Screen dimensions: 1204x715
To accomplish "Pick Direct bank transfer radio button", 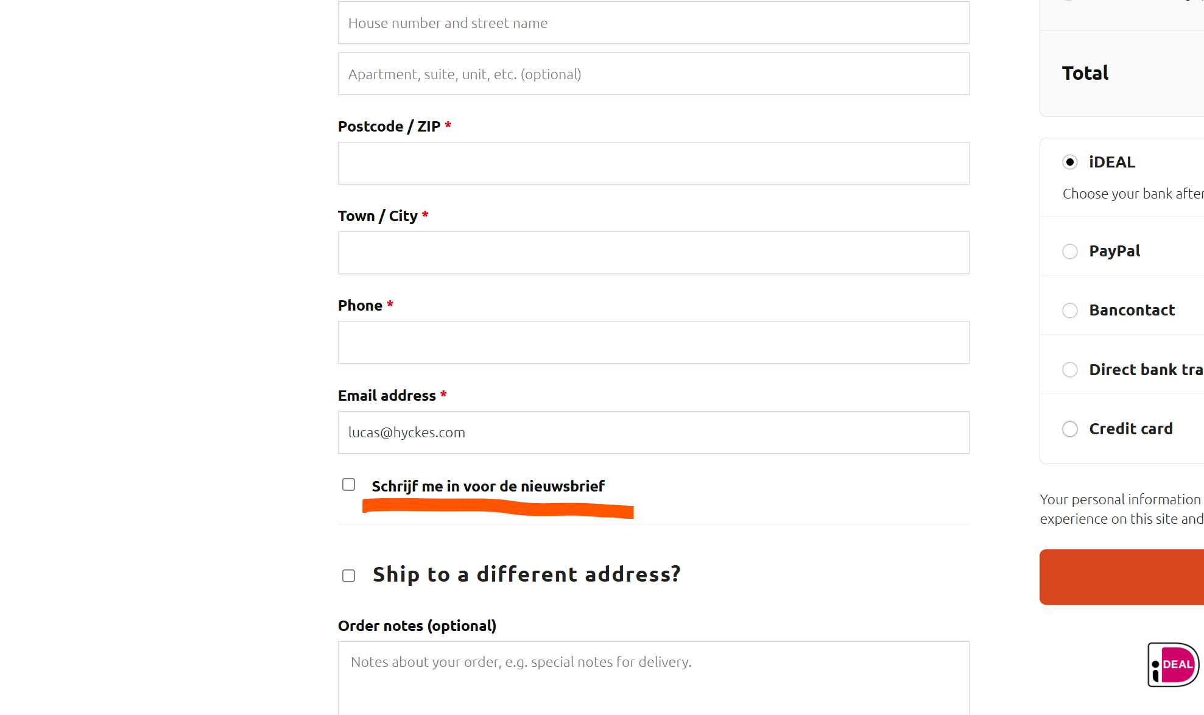I will tap(1070, 370).
